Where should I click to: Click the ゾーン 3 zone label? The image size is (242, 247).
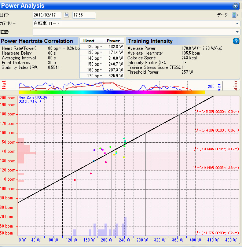pos(216,149)
